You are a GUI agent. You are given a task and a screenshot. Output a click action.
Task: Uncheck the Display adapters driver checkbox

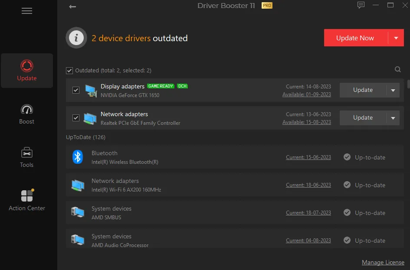[x=76, y=90]
